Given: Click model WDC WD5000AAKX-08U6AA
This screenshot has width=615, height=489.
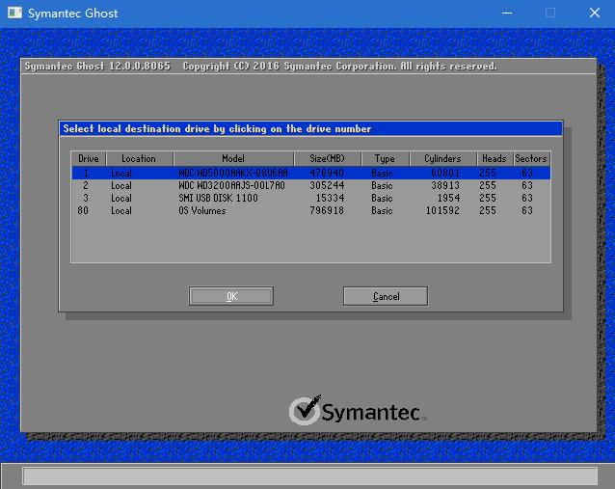Looking at the screenshot, I should point(233,173).
